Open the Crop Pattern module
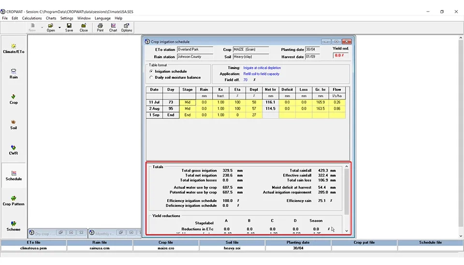464x265 pixels. click(x=14, y=200)
